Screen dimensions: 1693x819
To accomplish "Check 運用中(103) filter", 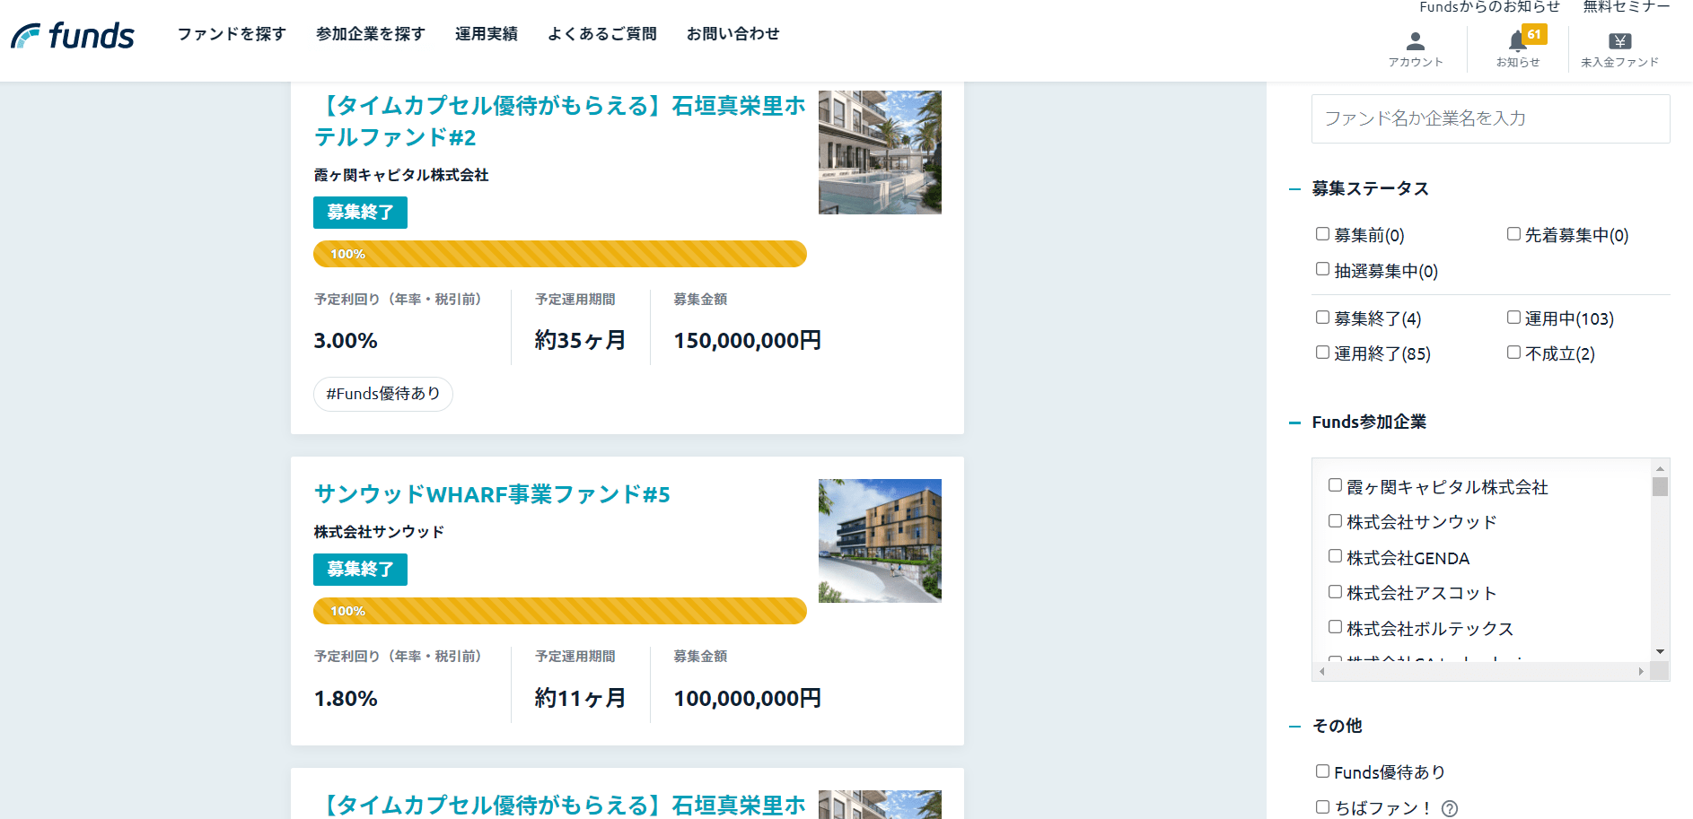I will [1513, 318].
